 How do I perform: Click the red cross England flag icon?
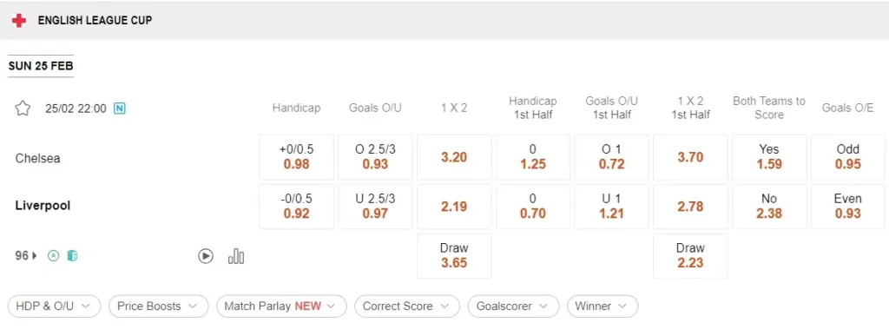click(19, 21)
